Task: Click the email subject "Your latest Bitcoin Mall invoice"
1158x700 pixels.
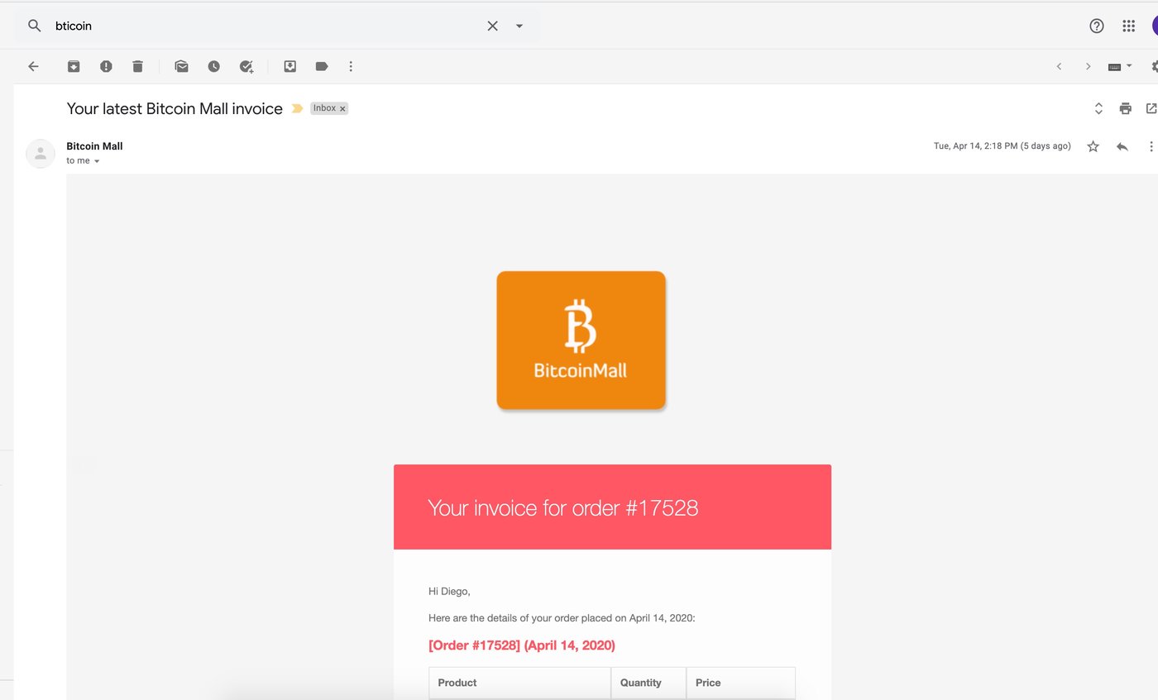Action: coord(175,108)
